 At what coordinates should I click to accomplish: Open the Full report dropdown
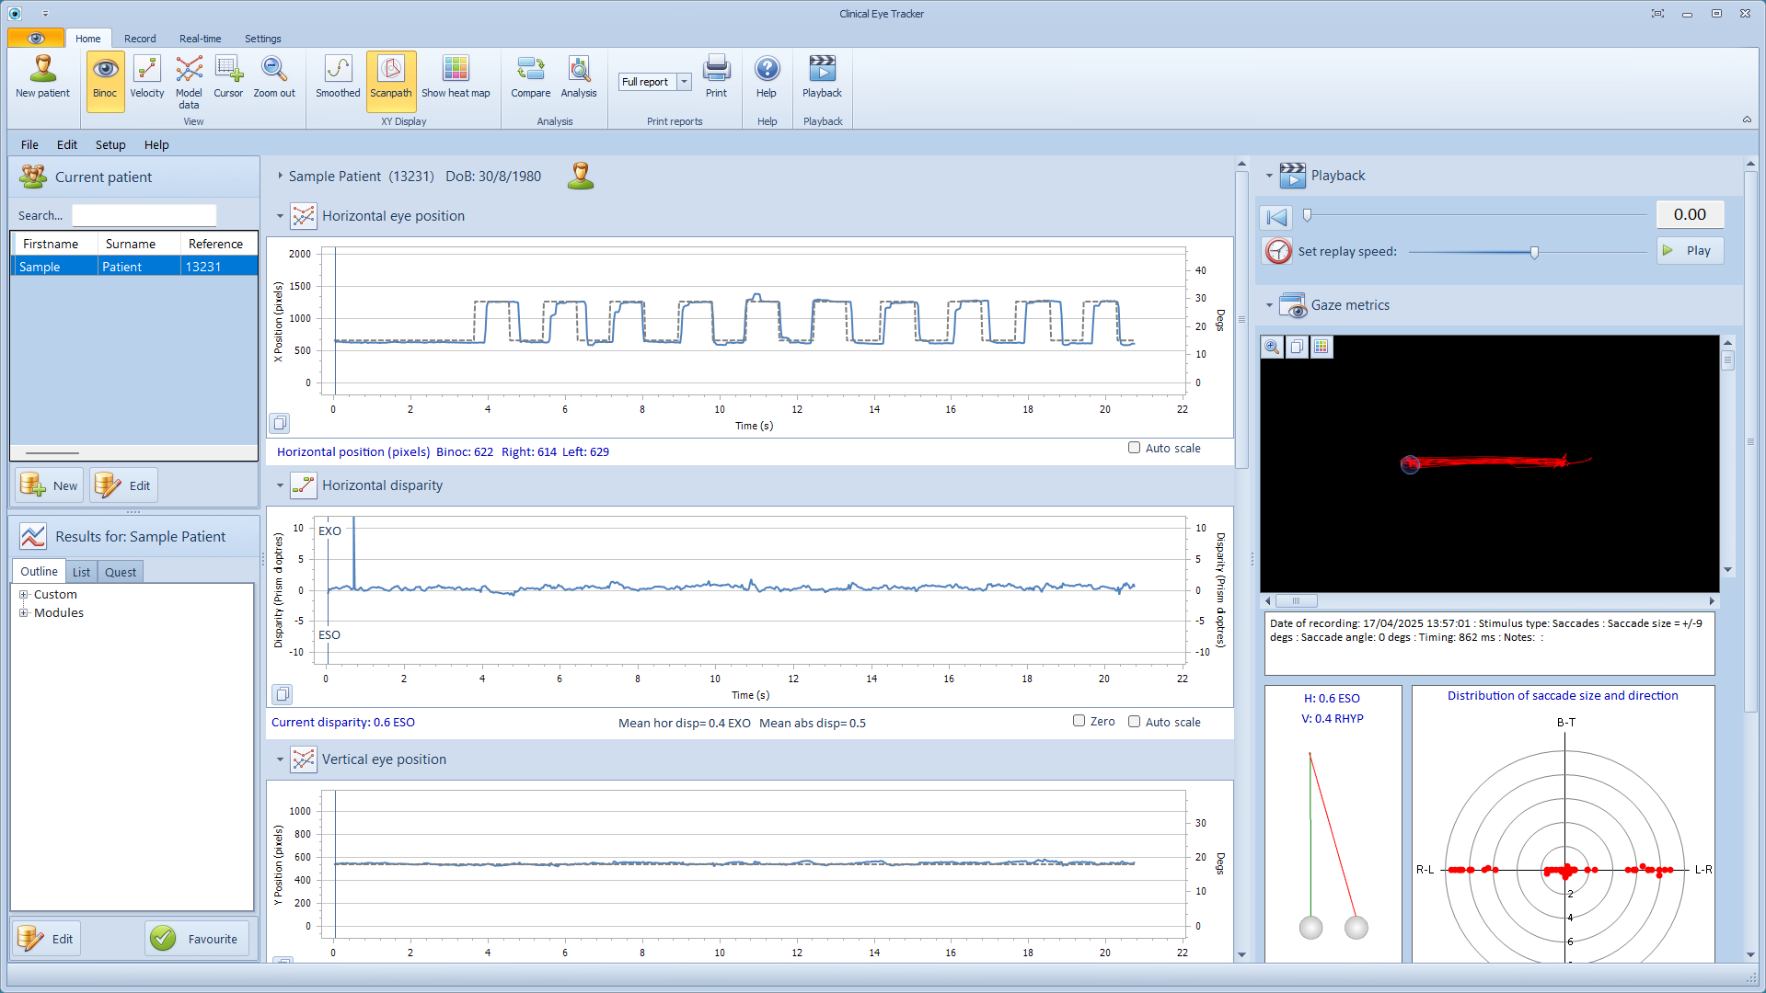684,82
